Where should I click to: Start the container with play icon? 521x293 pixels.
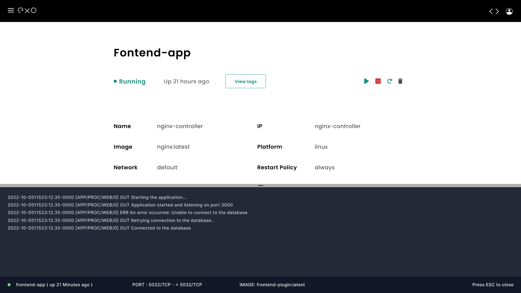366,81
